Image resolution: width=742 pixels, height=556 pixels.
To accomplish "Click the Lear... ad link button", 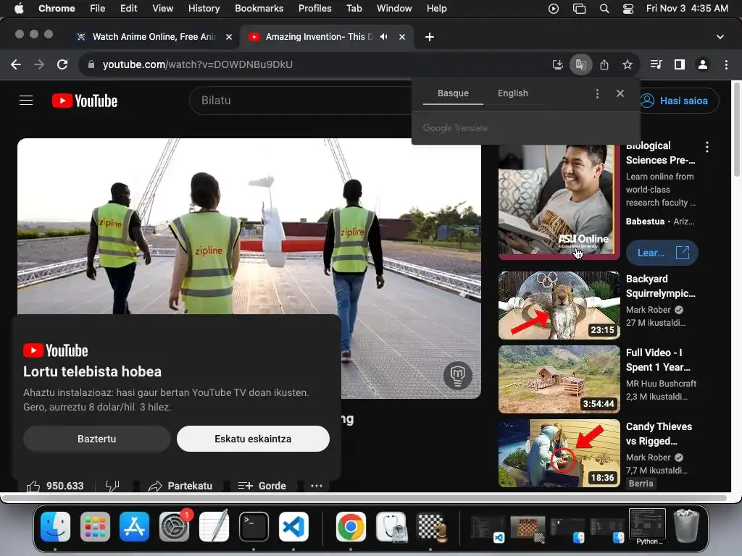I will coord(662,253).
